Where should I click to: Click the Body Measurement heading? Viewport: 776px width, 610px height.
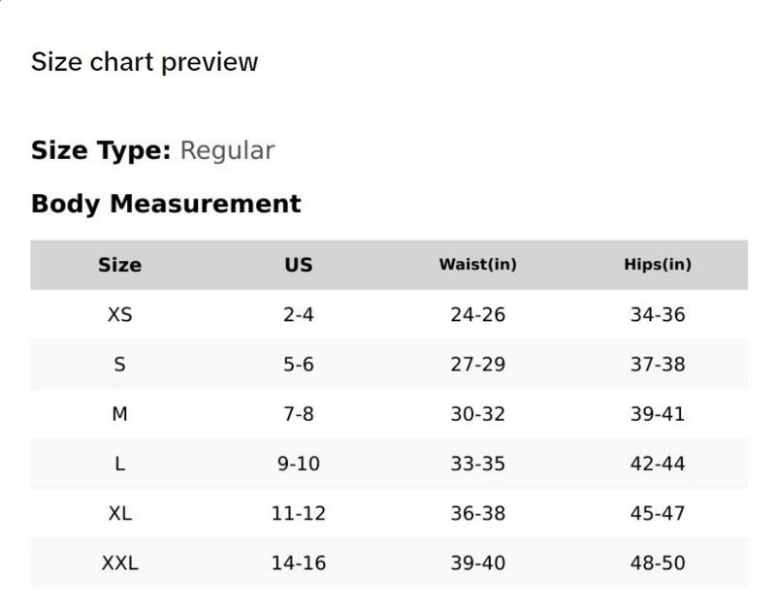click(x=166, y=204)
